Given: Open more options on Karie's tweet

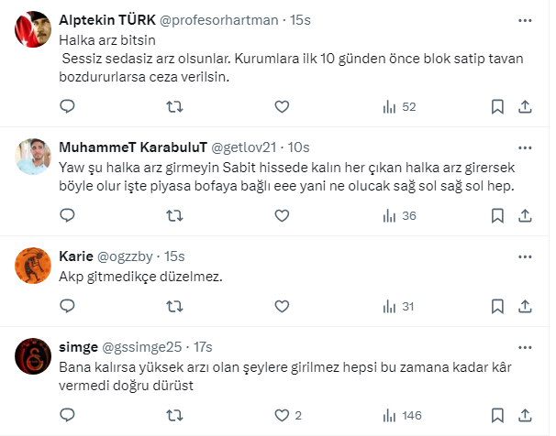Looking at the screenshot, I should 524,256.
